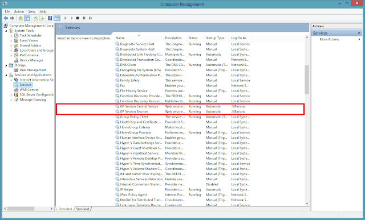365x220 pixels.
Task: Select Hyper-V Heartbeat Service row
Action: [183, 153]
